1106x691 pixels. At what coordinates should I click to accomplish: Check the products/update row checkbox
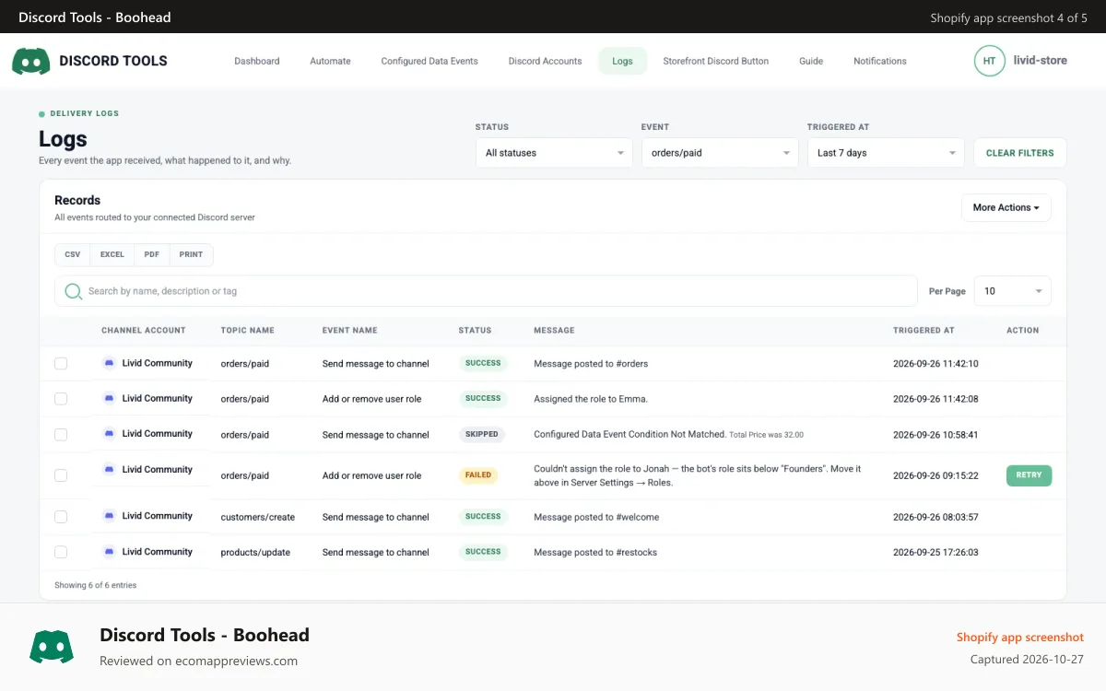pyautogui.click(x=61, y=552)
